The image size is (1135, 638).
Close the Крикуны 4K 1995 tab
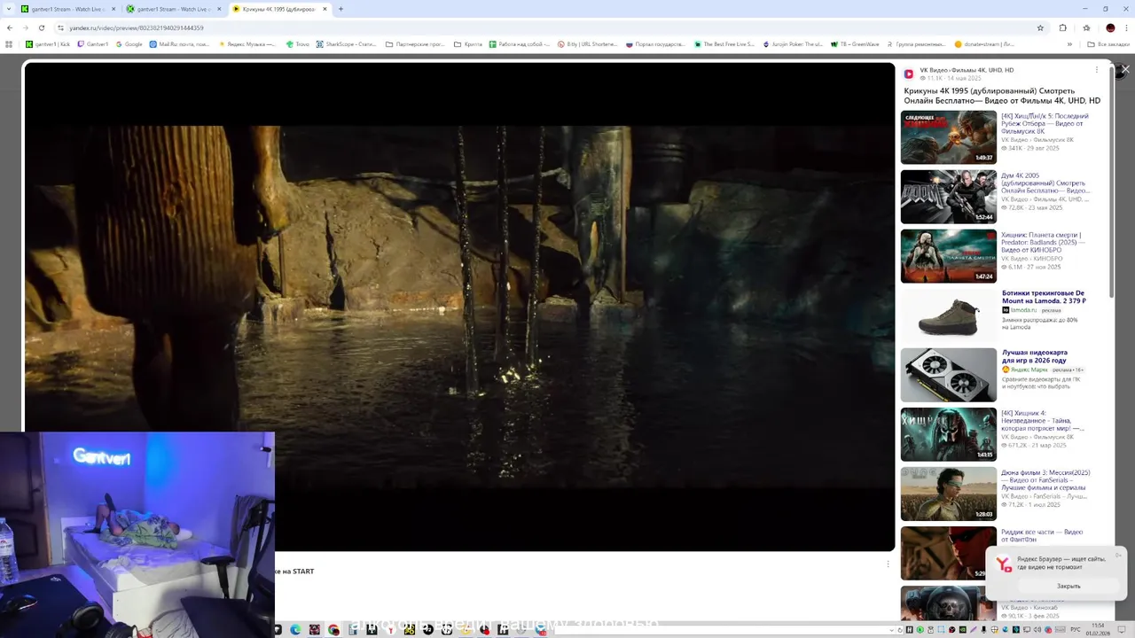tap(325, 9)
